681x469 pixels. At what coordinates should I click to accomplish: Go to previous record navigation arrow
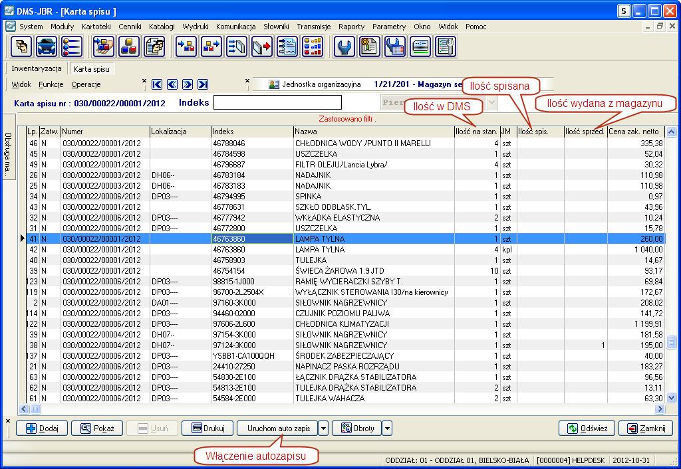point(172,84)
